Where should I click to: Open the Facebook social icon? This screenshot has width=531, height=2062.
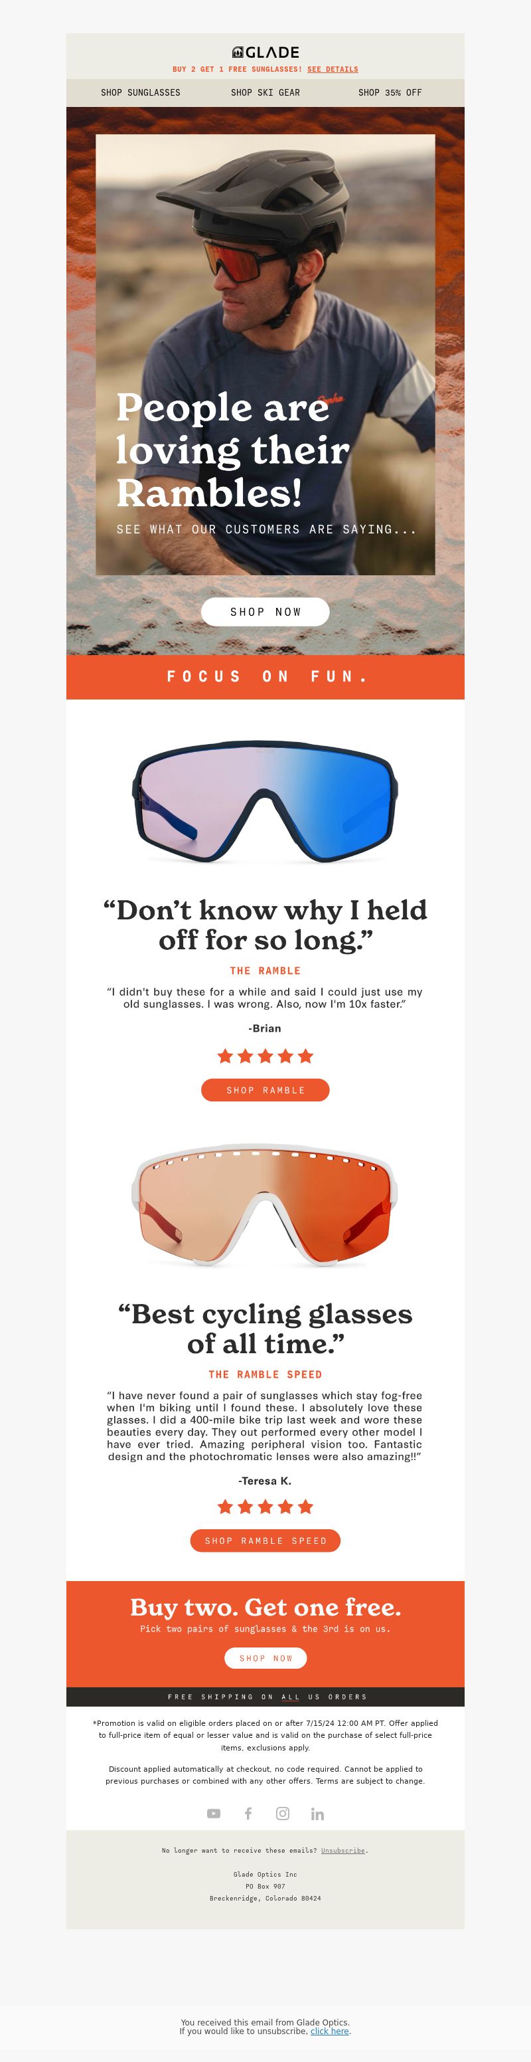click(248, 1813)
